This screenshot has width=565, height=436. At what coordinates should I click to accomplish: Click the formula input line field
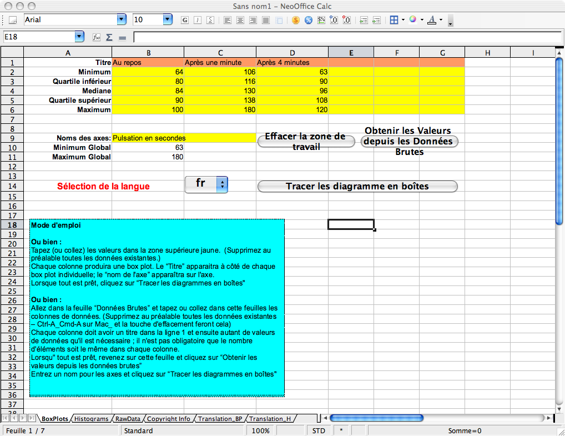tap(344, 37)
